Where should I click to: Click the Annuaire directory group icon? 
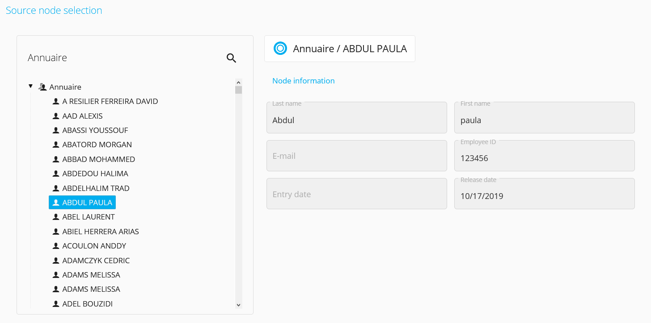[42, 87]
